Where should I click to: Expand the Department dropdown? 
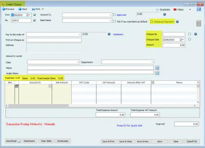(152, 62)
